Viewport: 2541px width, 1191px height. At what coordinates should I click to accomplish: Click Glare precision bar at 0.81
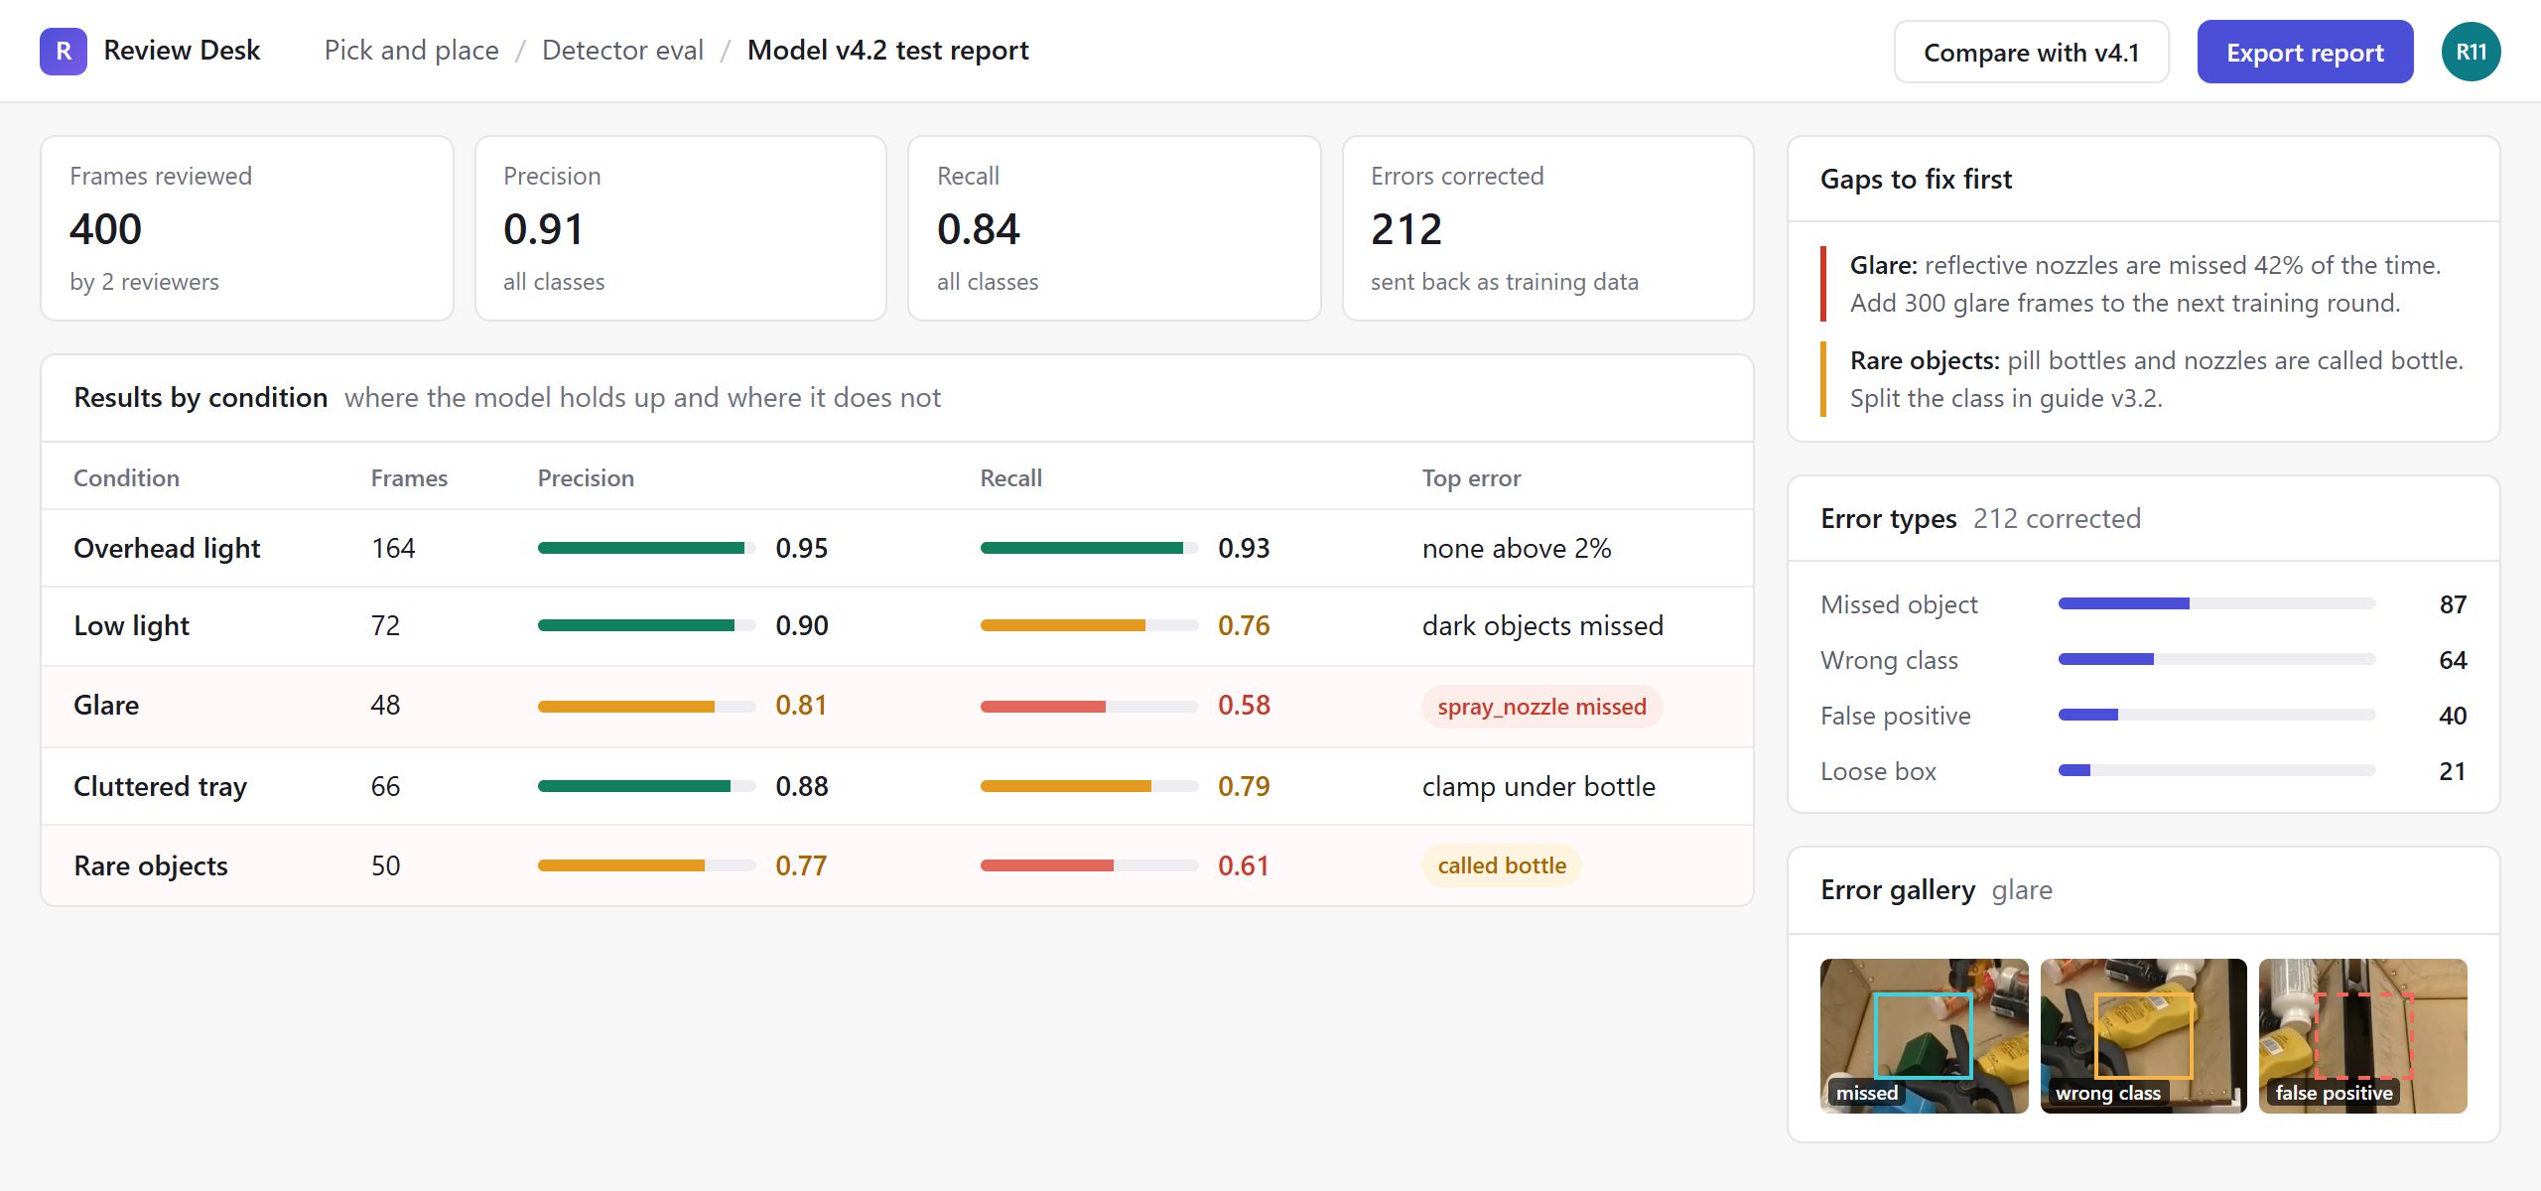pos(646,707)
